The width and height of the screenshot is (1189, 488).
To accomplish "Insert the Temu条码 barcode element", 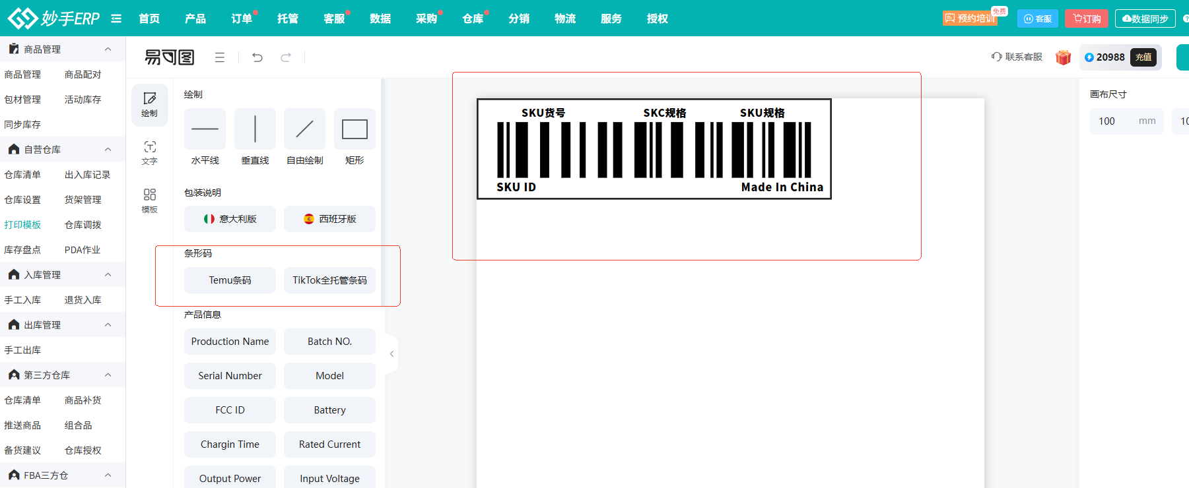I will coord(230,280).
